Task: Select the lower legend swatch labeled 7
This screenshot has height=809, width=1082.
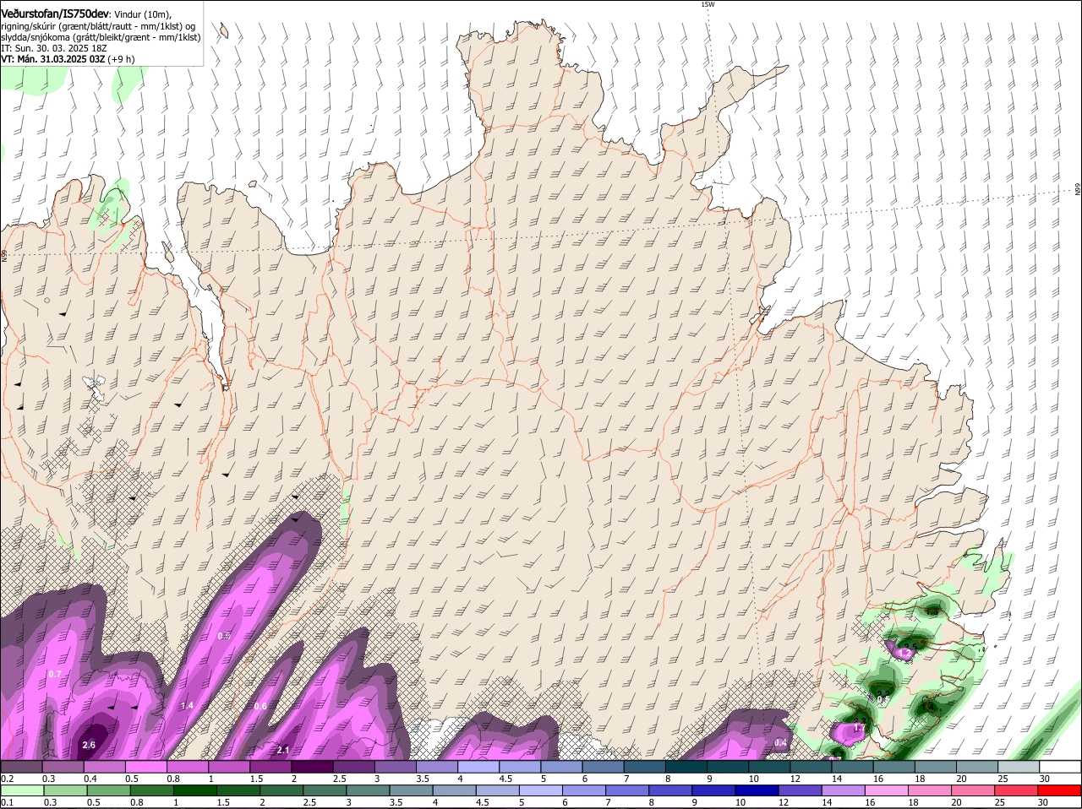Action: pyautogui.click(x=629, y=790)
